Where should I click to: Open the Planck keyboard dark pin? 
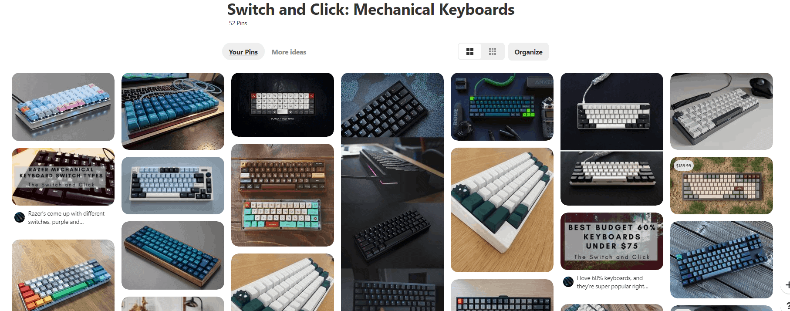(x=283, y=105)
